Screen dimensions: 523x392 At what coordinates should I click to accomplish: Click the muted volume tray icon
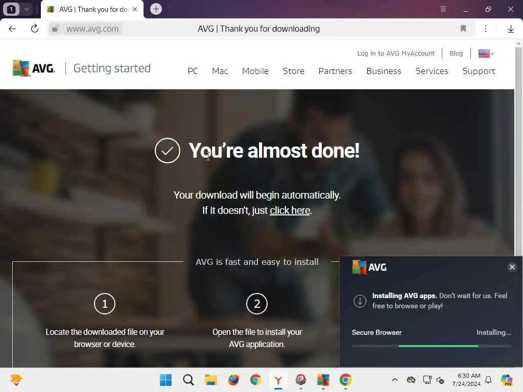tap(440, 380)
